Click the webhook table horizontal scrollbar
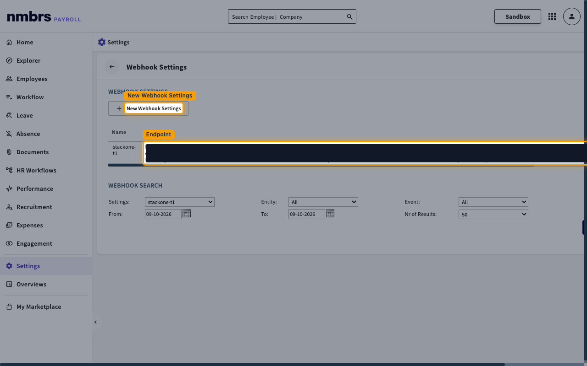 321,165
